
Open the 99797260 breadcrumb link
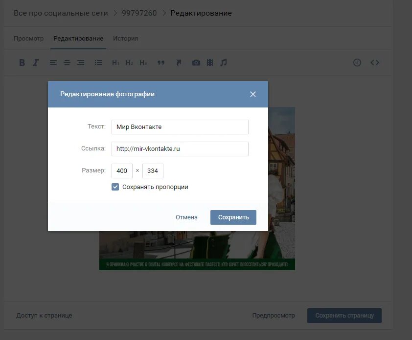(x=139, y=13)
